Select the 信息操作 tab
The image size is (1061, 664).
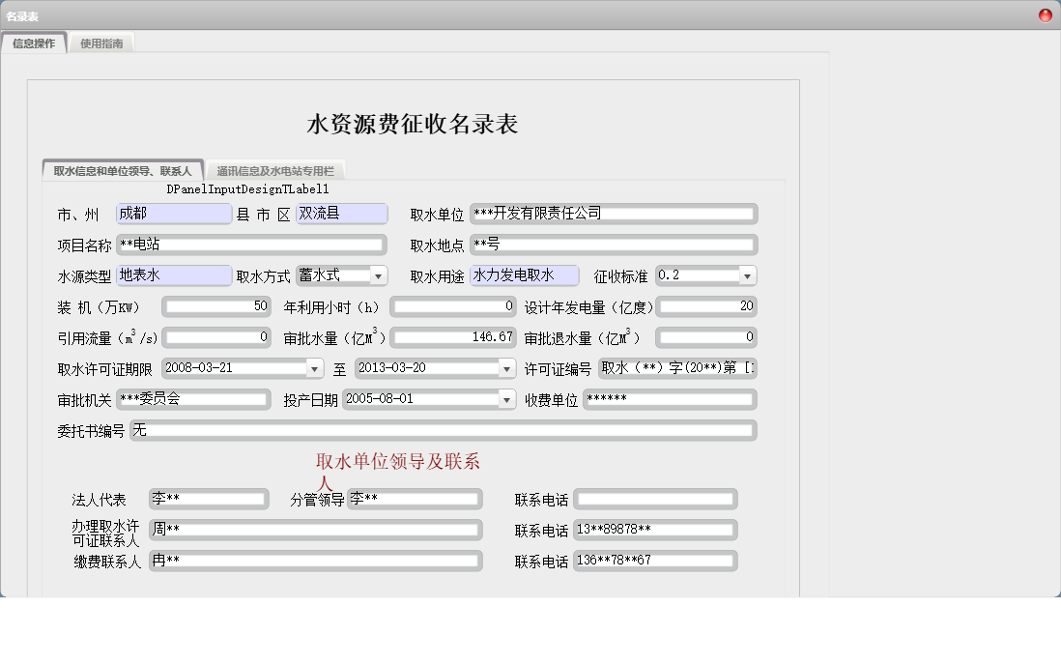pos(35,43)
